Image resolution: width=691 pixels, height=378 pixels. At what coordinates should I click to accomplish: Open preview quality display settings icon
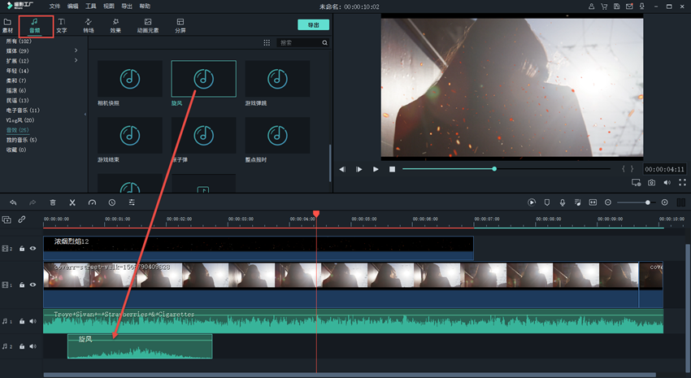tap(636, 182)
